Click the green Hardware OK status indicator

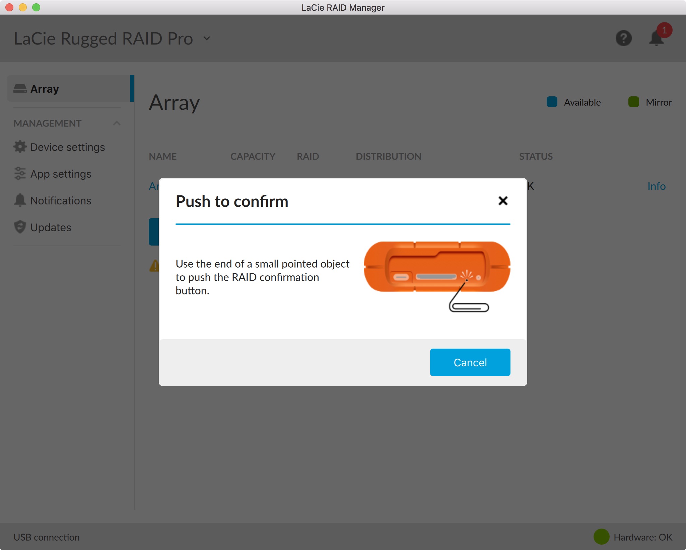click(x=601, y=537)
